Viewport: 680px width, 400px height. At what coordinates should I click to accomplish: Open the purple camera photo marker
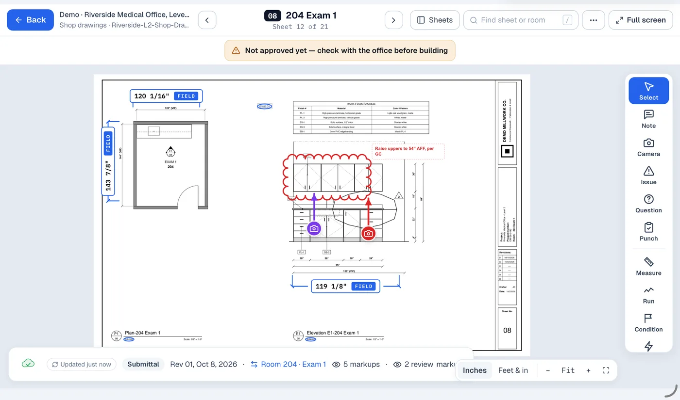314,228
